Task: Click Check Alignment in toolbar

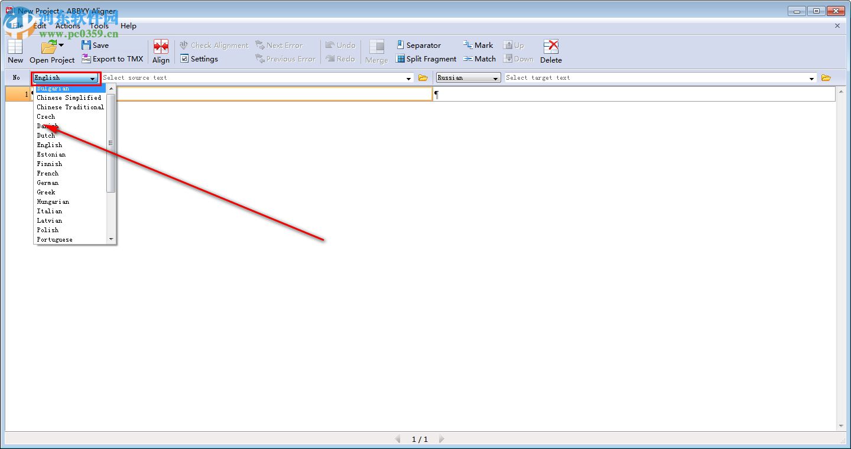Action: tap(214, 45)
